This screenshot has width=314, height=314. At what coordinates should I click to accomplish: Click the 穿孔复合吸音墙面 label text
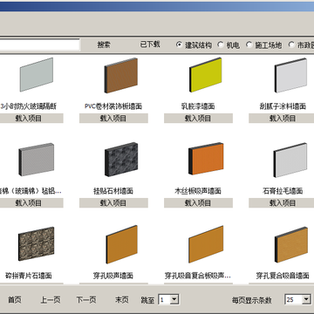[x=283, y=276]
